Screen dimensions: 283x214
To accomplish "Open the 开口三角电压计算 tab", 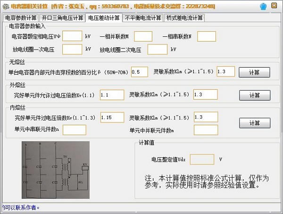I will coord(63,18).
